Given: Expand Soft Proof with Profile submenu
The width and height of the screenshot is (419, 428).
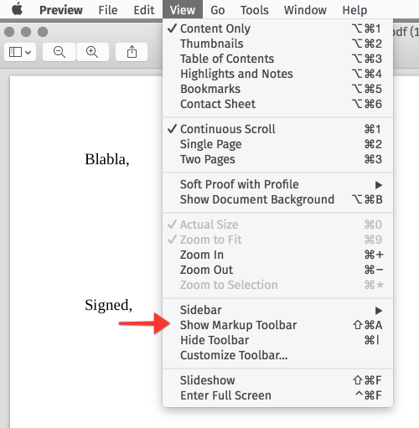Looking at the screenshot, I should coord(277,184).
